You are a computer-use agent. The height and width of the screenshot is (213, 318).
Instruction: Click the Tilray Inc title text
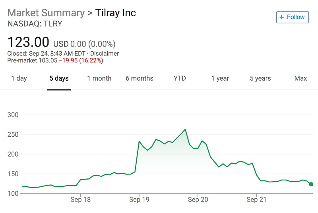pos(115,13)
